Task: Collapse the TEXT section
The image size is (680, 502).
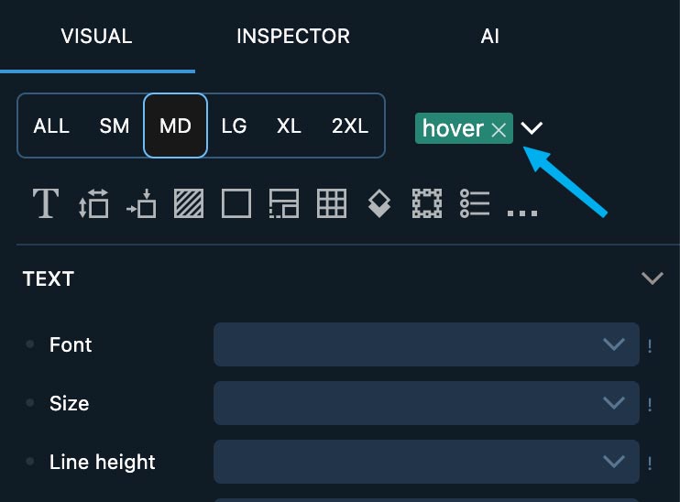Action: coord(652,278)
